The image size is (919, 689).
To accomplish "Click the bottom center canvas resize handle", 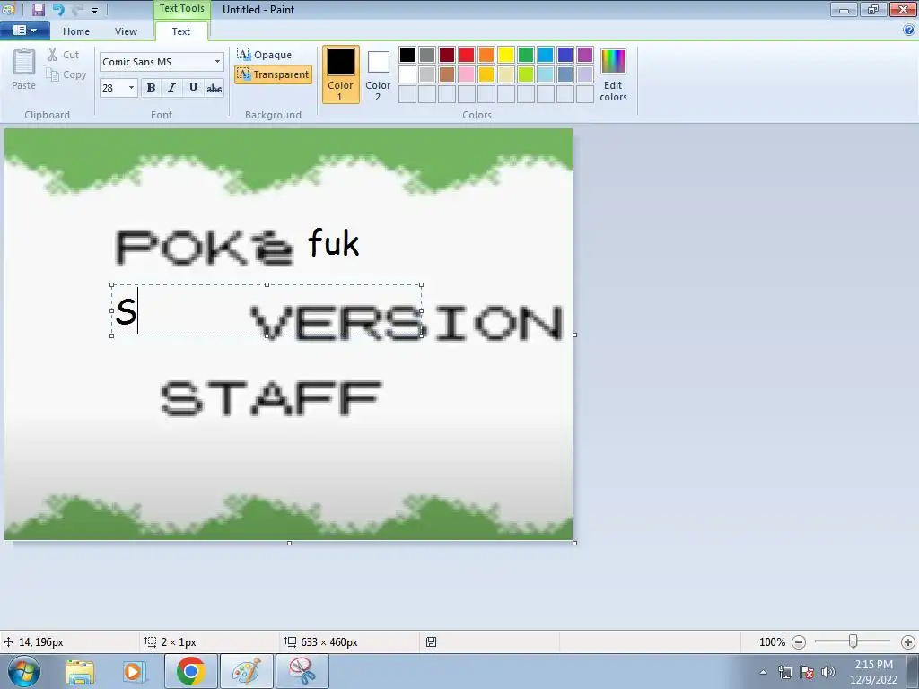I will (x=290, y=543).
